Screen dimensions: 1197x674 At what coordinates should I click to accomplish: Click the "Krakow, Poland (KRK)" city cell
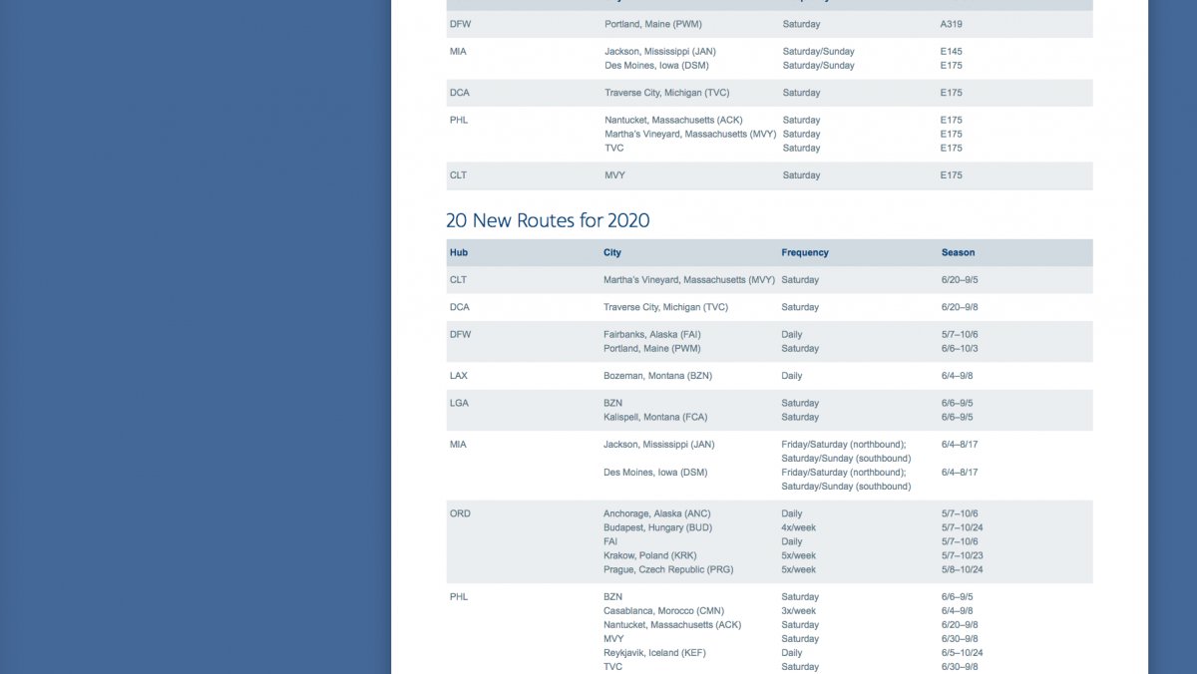coord(650,556)
